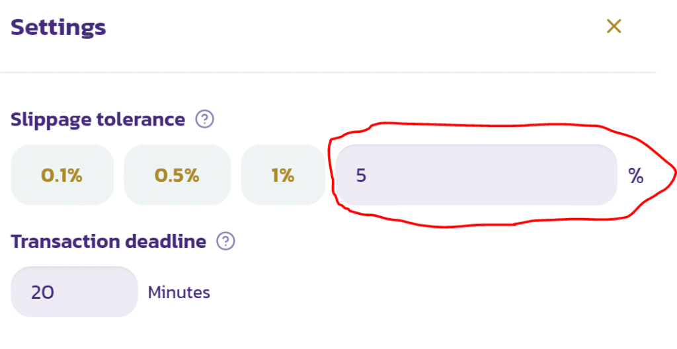
Task: Select the 0.5% slippage preset
Action: [177, 175]
